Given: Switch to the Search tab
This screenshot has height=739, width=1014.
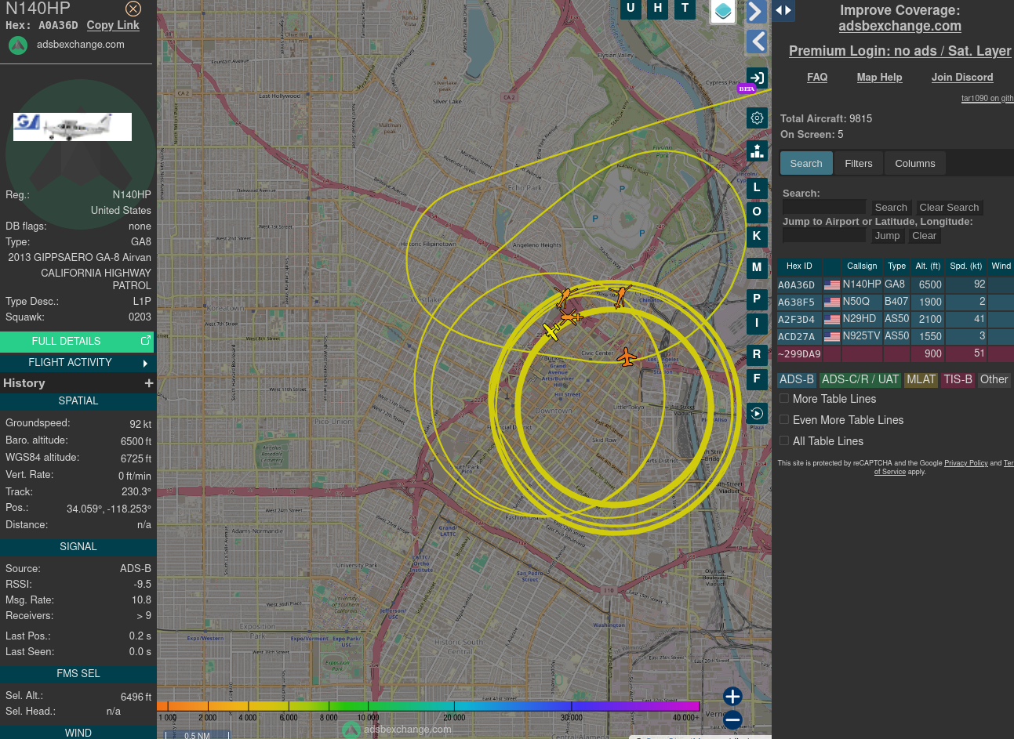Looking at the screenshot, I should point(806,163).
